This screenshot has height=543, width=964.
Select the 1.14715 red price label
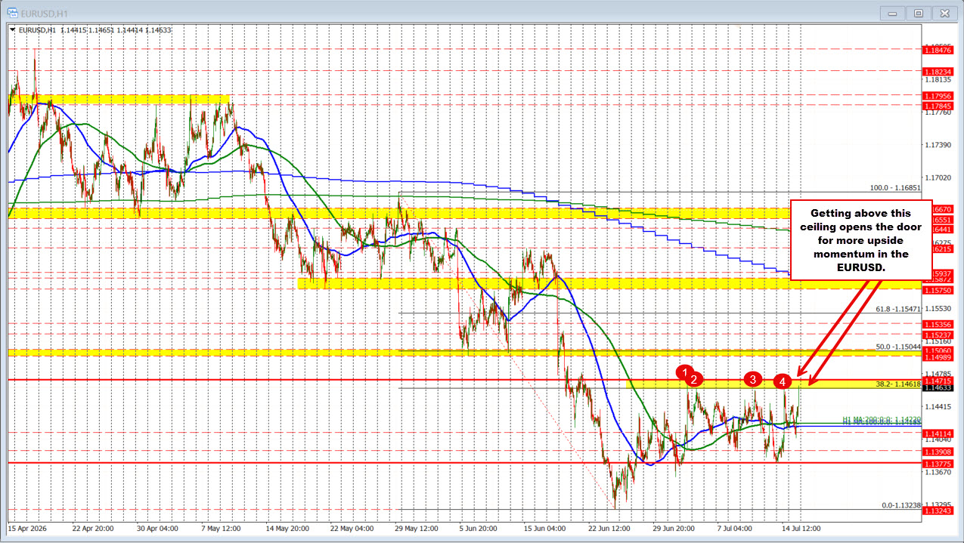938,380
